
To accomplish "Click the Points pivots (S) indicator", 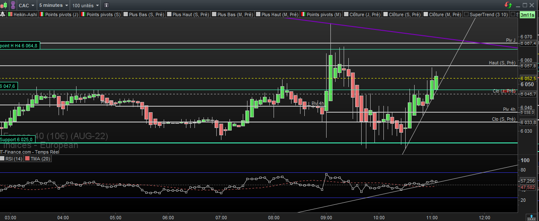I will [x=104, y=14].
